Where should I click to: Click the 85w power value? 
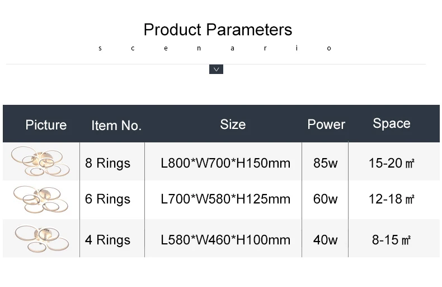tap(326, 163)
